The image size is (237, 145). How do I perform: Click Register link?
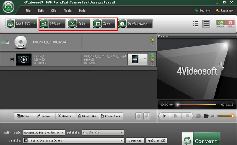tap(224, 11)
